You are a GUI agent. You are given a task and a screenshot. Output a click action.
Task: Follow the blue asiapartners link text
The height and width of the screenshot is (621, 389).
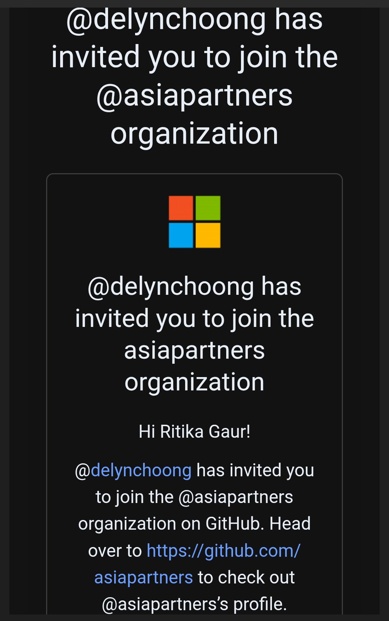point(143,577)
